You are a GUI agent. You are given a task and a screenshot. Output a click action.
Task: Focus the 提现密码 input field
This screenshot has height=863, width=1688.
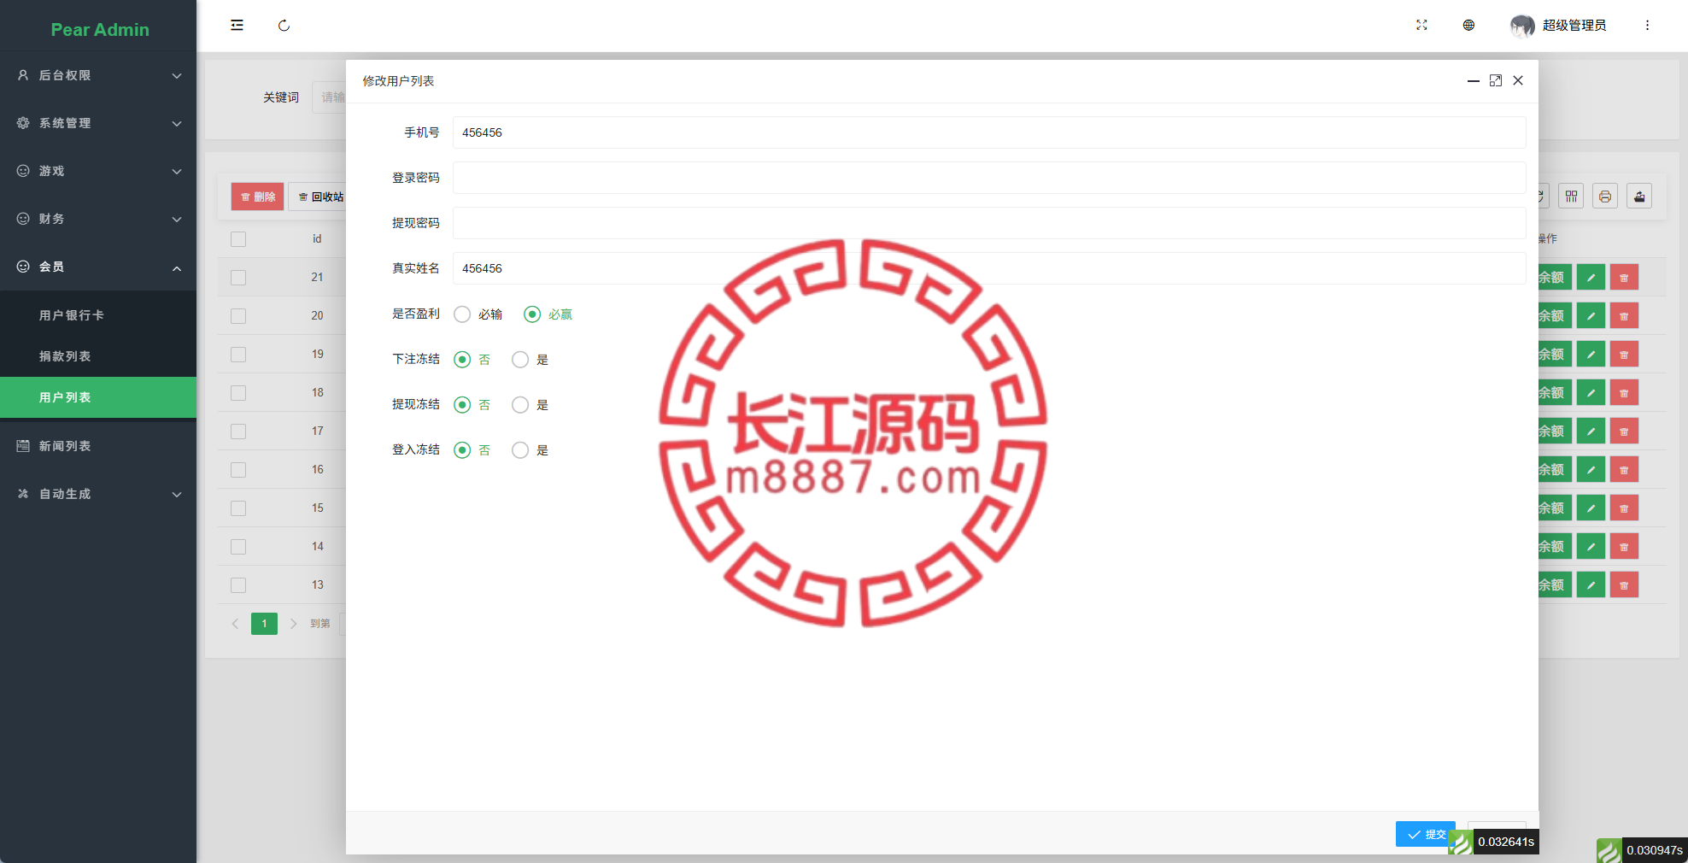click(x=989, y=223)
